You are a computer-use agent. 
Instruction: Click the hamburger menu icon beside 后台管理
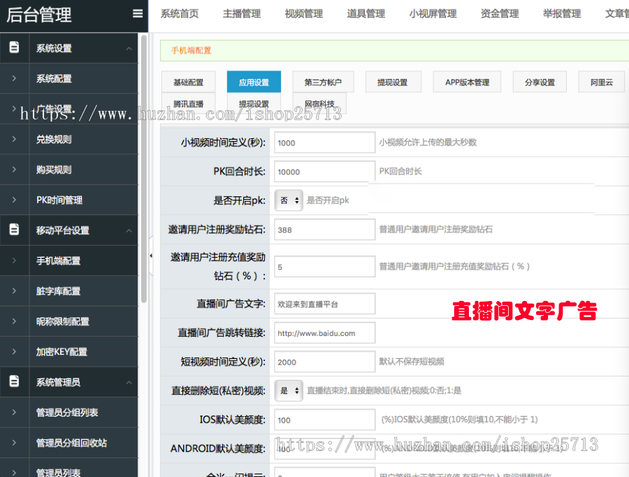[138, 13]
